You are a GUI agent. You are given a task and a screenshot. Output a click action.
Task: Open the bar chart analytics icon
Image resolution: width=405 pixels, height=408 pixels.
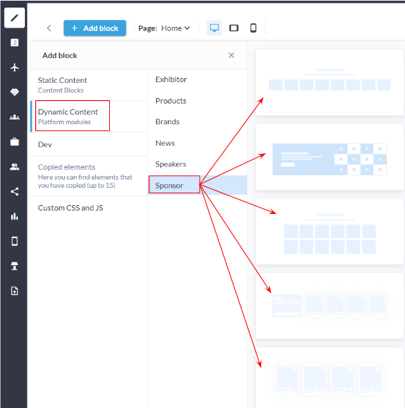15,216
